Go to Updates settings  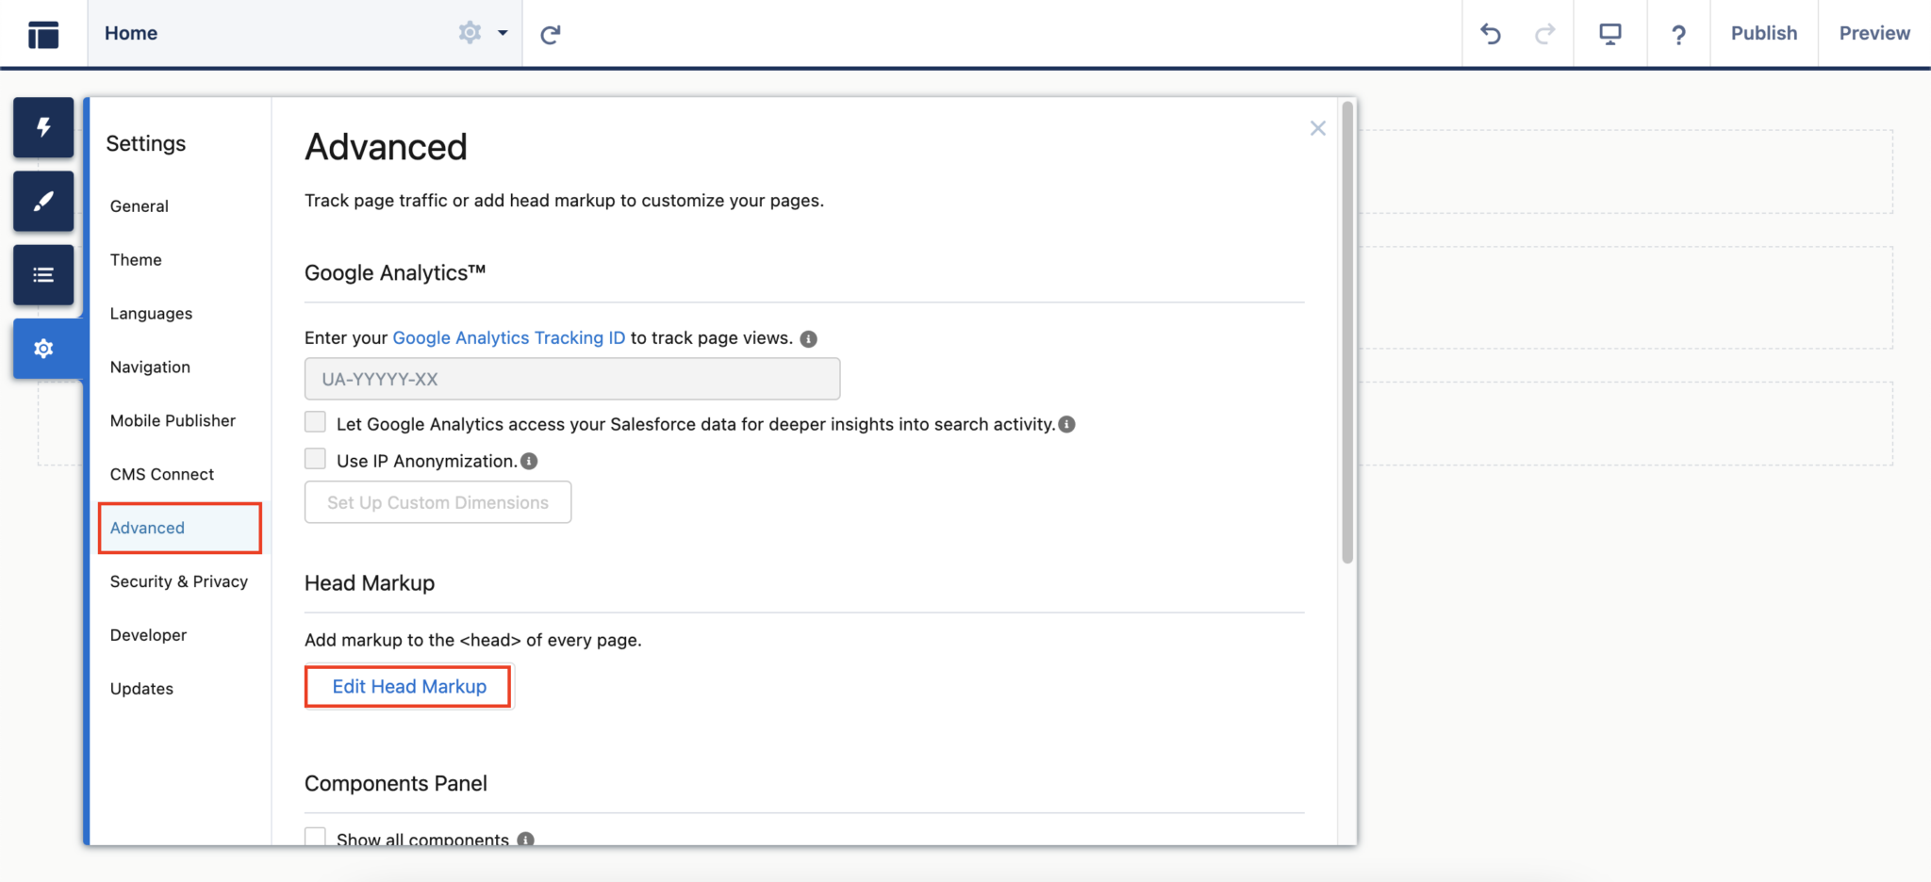141,690
